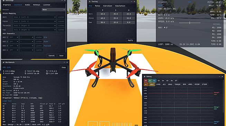Click Listen for AUX 1 channel

pyautogui.click(x=39, y=37)
